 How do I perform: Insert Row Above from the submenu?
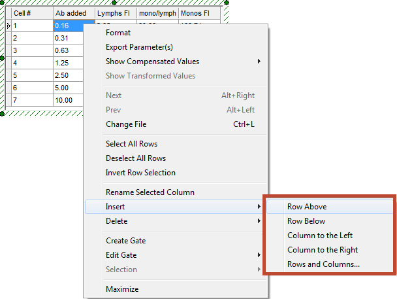coord(307,207)
